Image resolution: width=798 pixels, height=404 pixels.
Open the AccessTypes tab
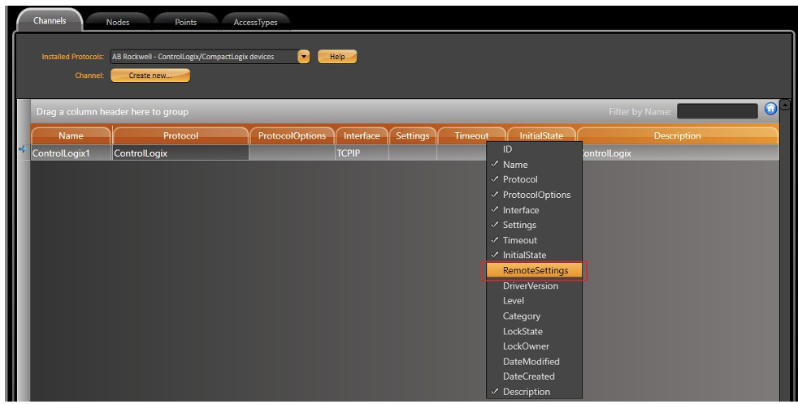click(255, 22)
